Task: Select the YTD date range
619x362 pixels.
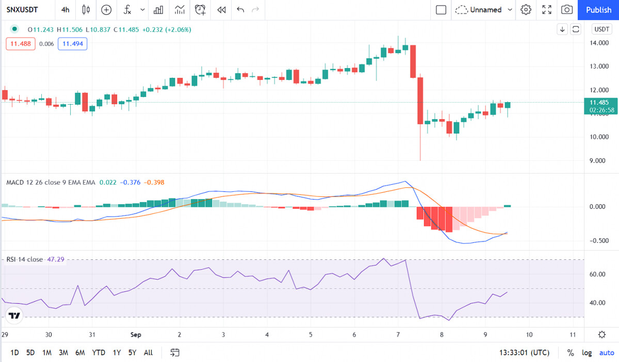Action: (x=98, y=353)
